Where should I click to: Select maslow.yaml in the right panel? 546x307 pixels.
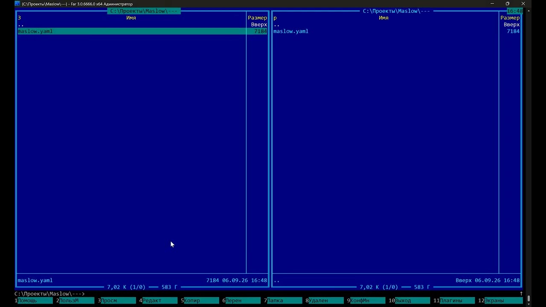coord(396,31)
